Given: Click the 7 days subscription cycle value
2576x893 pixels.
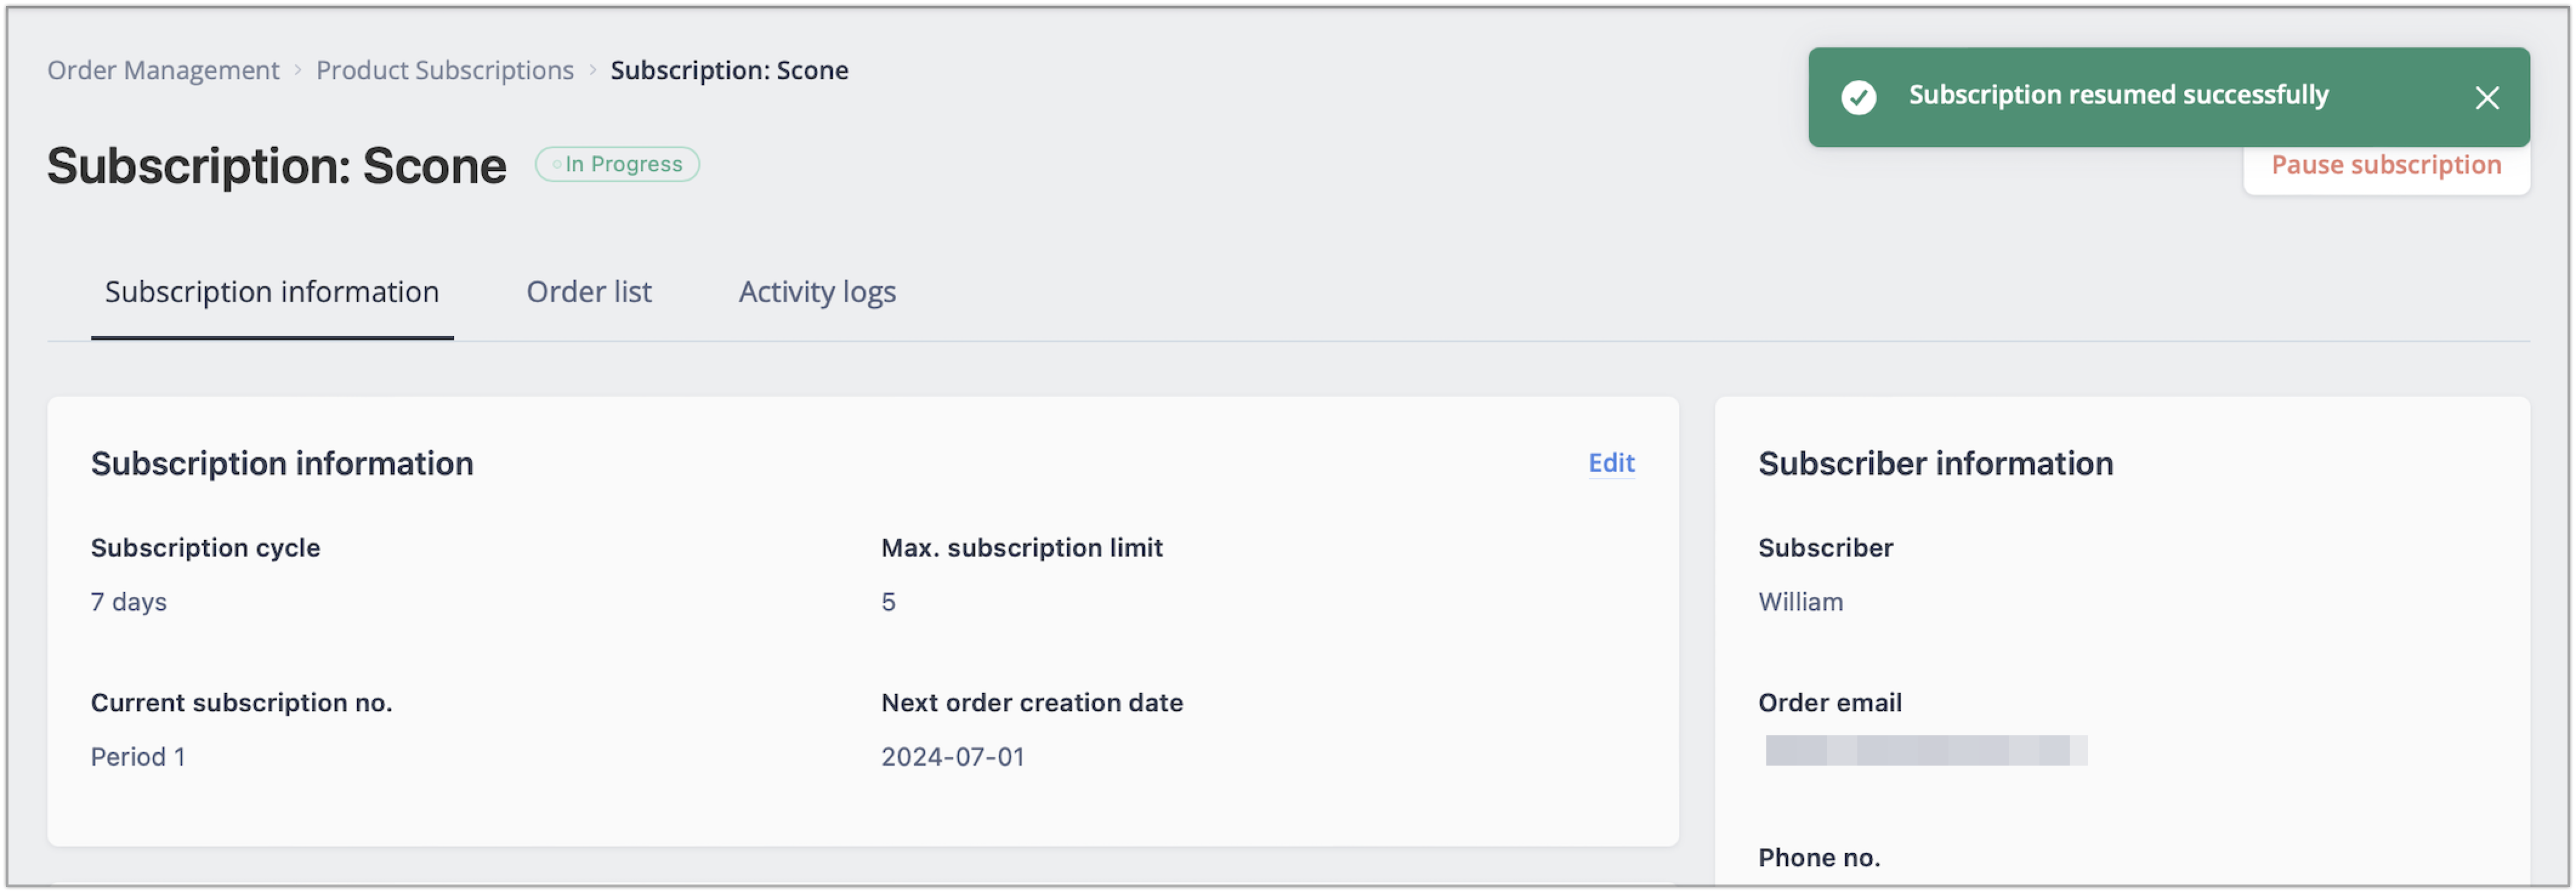Looking at the screenshot, I should point(128,602).
